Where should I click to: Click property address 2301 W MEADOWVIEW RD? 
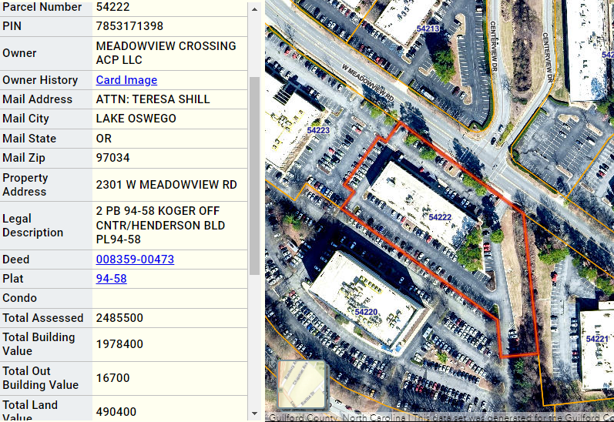click(x=166, y=185)
